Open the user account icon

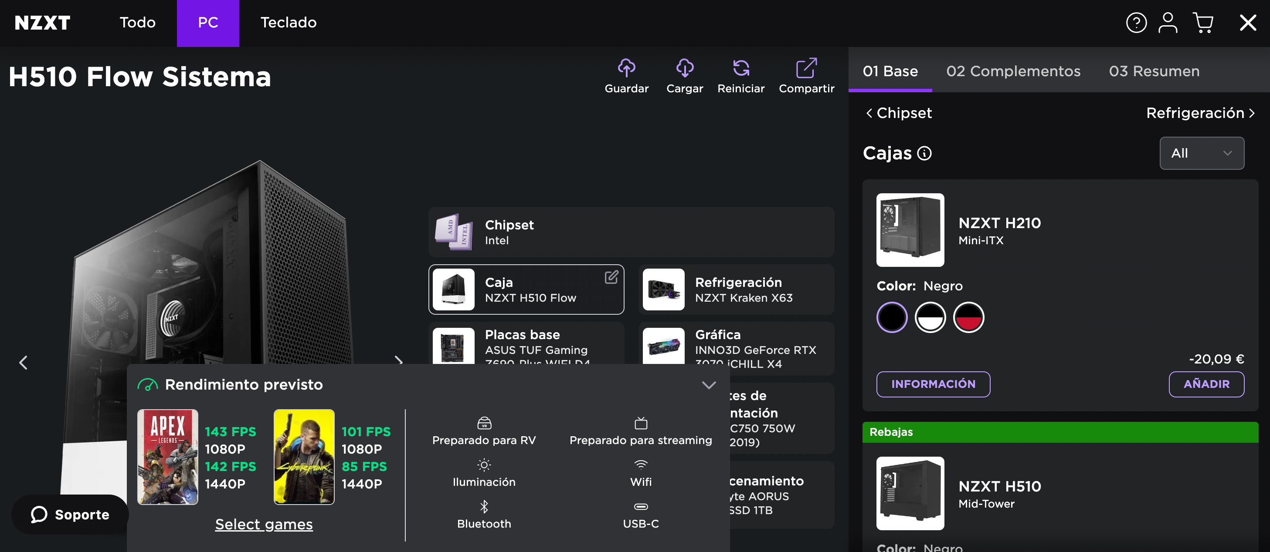pos(1168,23)
